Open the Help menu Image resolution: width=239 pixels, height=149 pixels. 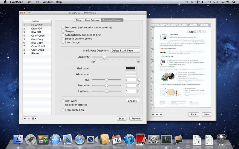(x=59, y=2)
